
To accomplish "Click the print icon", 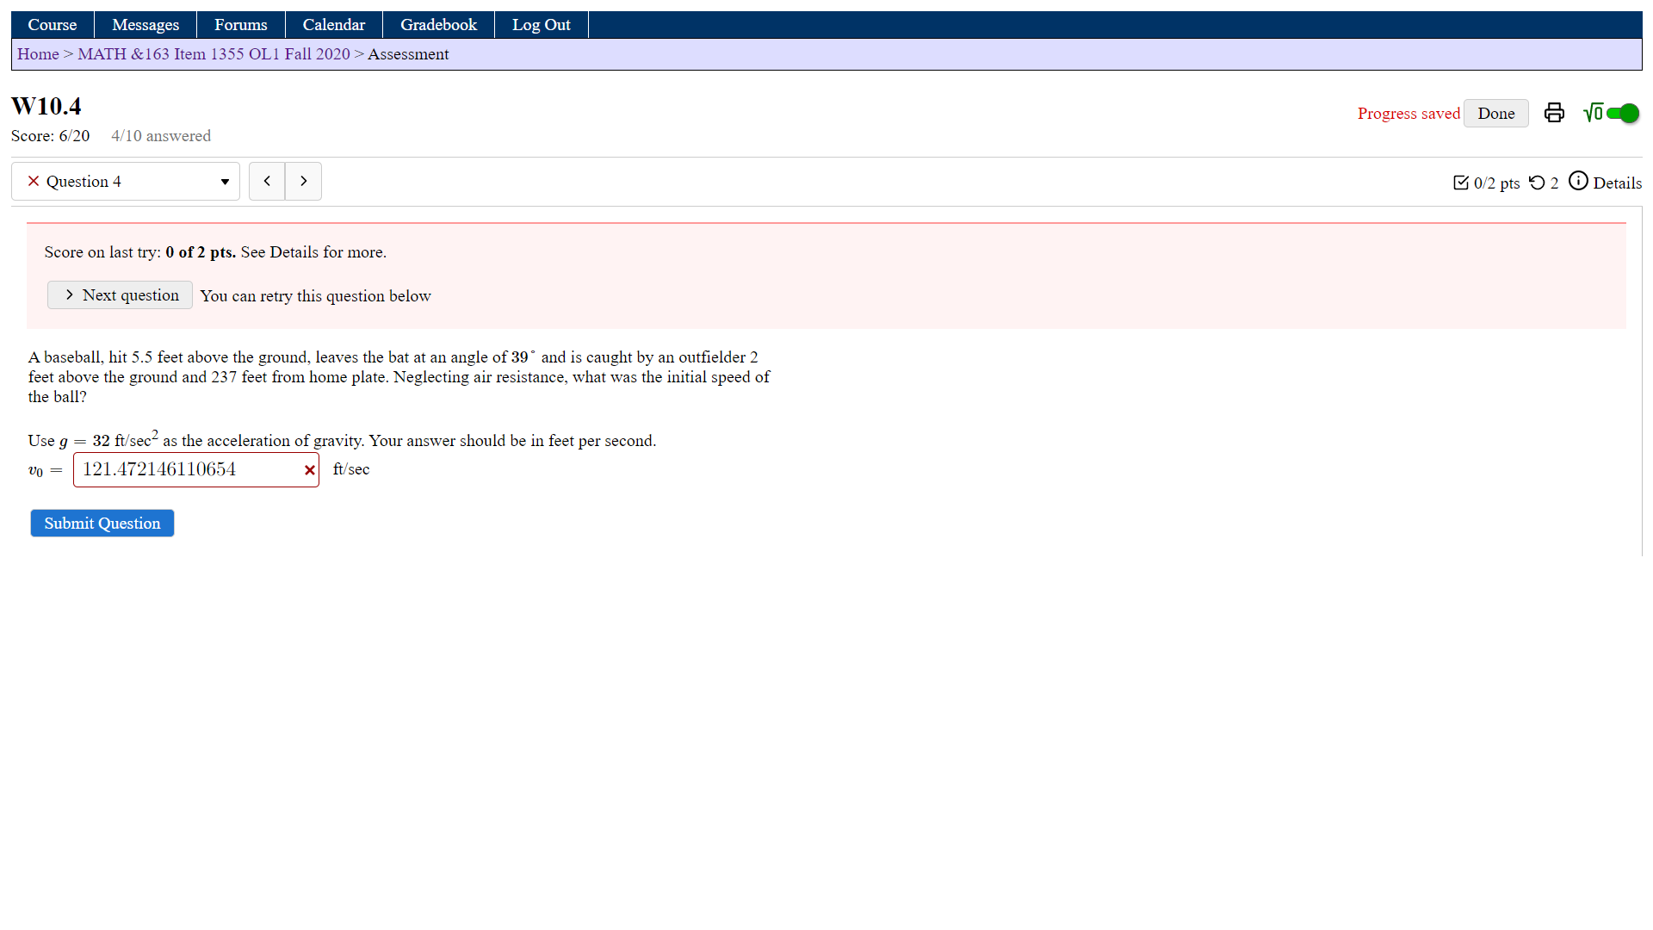I will coord(1554,113).
